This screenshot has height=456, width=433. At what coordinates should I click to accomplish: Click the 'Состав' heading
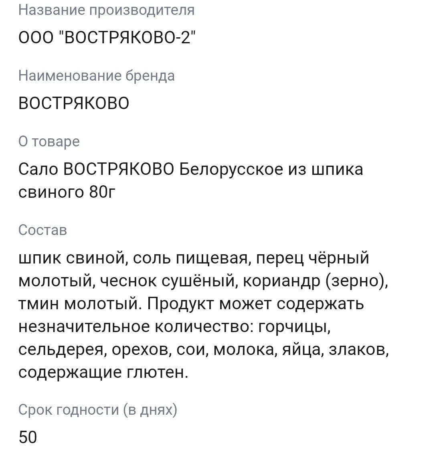pos(43,230)
